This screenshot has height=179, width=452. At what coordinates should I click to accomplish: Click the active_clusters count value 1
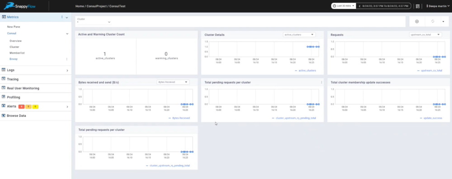105,54
